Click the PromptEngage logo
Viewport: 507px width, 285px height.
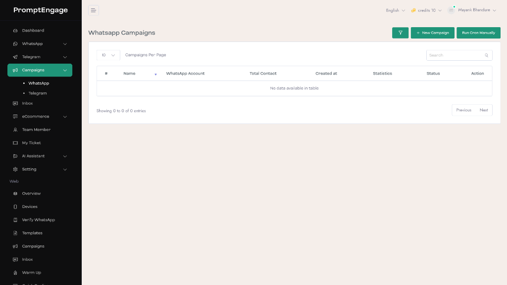pyautogui.click(x=41, y=10)
